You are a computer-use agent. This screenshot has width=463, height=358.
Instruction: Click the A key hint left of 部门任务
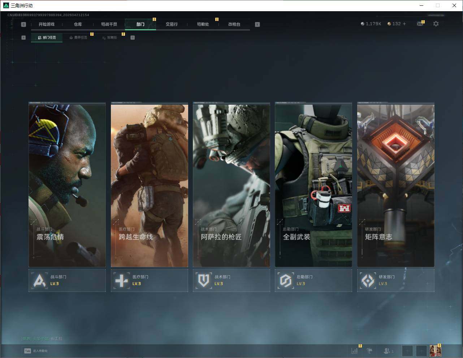tap(23, 38)
